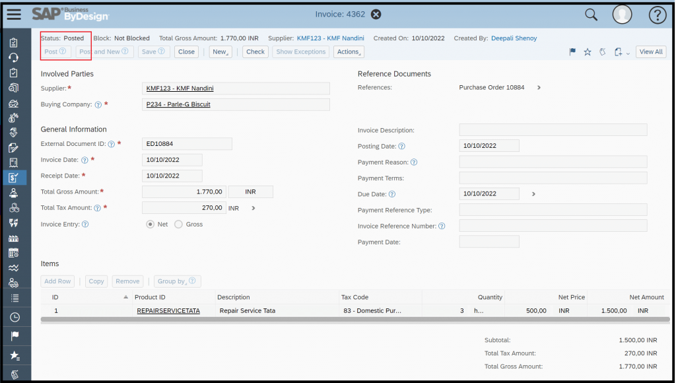Open the stacked cubes sidebar icon
Image resolution: width=676 pixels, height=383 pixels.
click(14, 208)
